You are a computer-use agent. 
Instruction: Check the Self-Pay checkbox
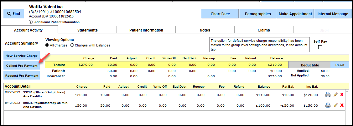[320, 47]
